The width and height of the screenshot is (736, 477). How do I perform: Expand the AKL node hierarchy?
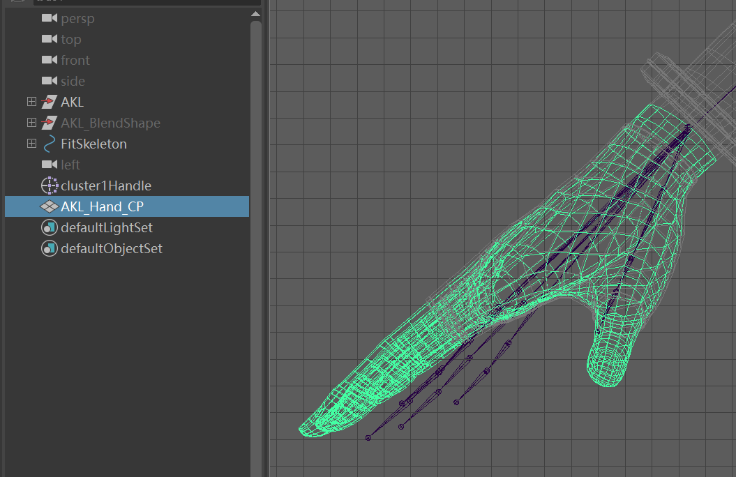point(31,102)
